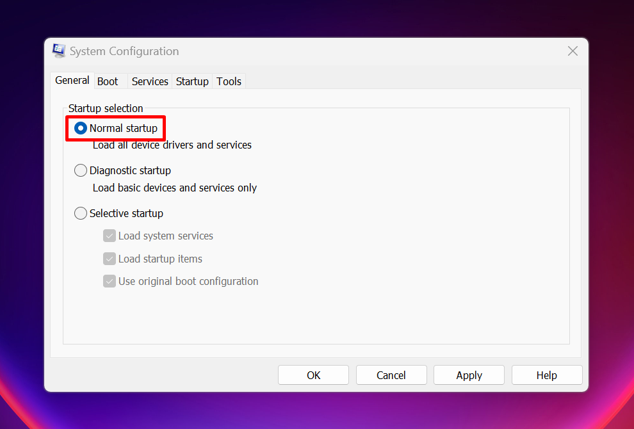Choose Diagnostic startup
The width and height of the screenshot is (634, 429).
(x=81, y=170)
